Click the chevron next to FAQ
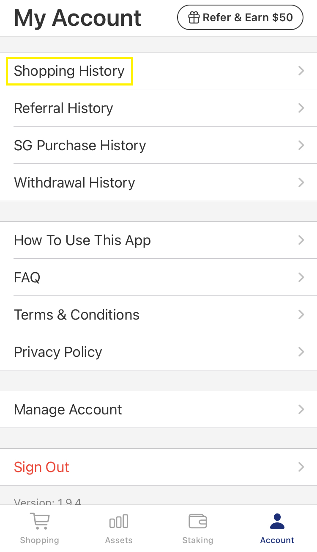 click(301, 277)
